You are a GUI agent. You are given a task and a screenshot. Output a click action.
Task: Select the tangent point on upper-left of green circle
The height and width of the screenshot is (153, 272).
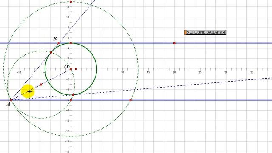coord(51,52)
